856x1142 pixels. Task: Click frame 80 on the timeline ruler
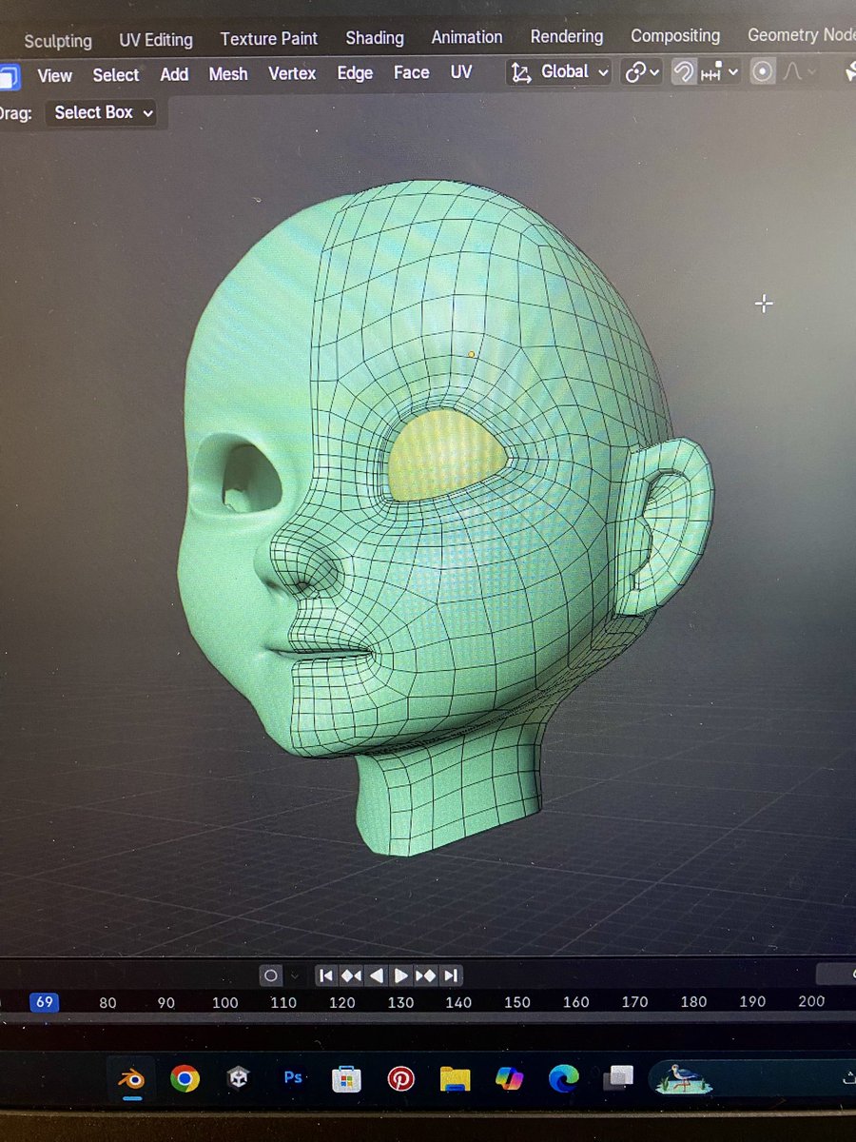point(107,1002)
